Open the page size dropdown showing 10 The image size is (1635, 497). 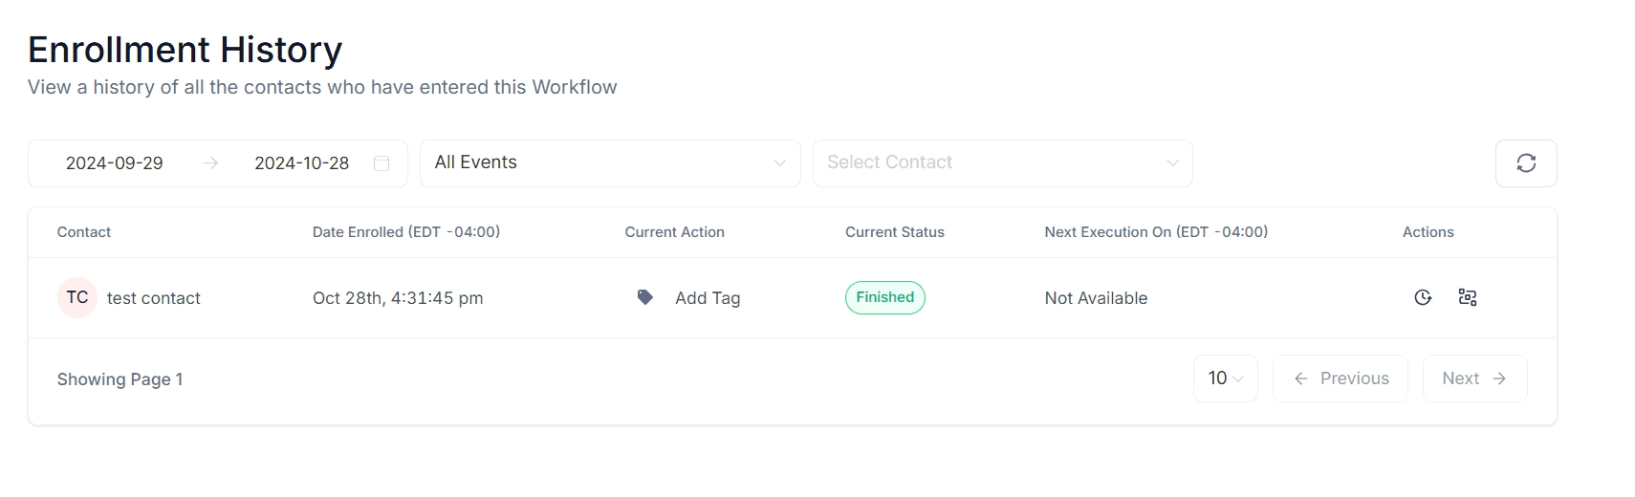tap(1225, 378)
